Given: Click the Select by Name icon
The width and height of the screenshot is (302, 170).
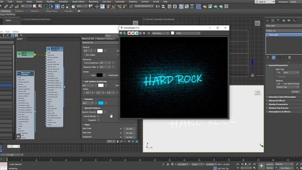Looking at the screenshot, I should coord(40,7).
